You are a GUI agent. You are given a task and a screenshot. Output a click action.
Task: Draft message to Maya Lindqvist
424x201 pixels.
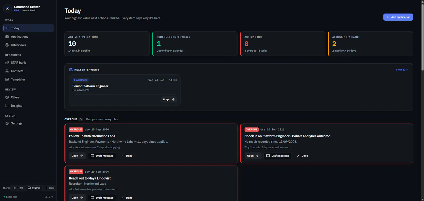click(102, 198)
